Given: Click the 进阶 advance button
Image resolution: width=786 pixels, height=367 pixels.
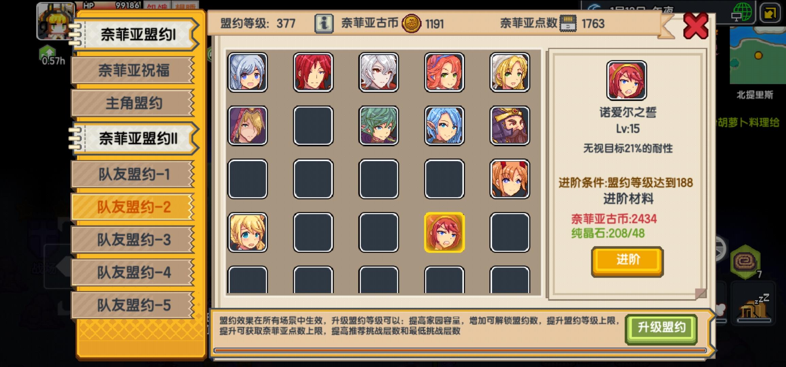Looking at the screenshot, I should [627, 261].
